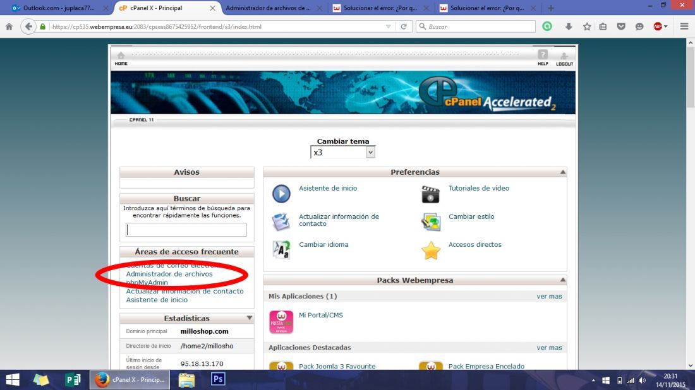This screenshot has width=695, height=390.
Task: Close the cPanel X - Principal tab
Action: coord(212,8)
